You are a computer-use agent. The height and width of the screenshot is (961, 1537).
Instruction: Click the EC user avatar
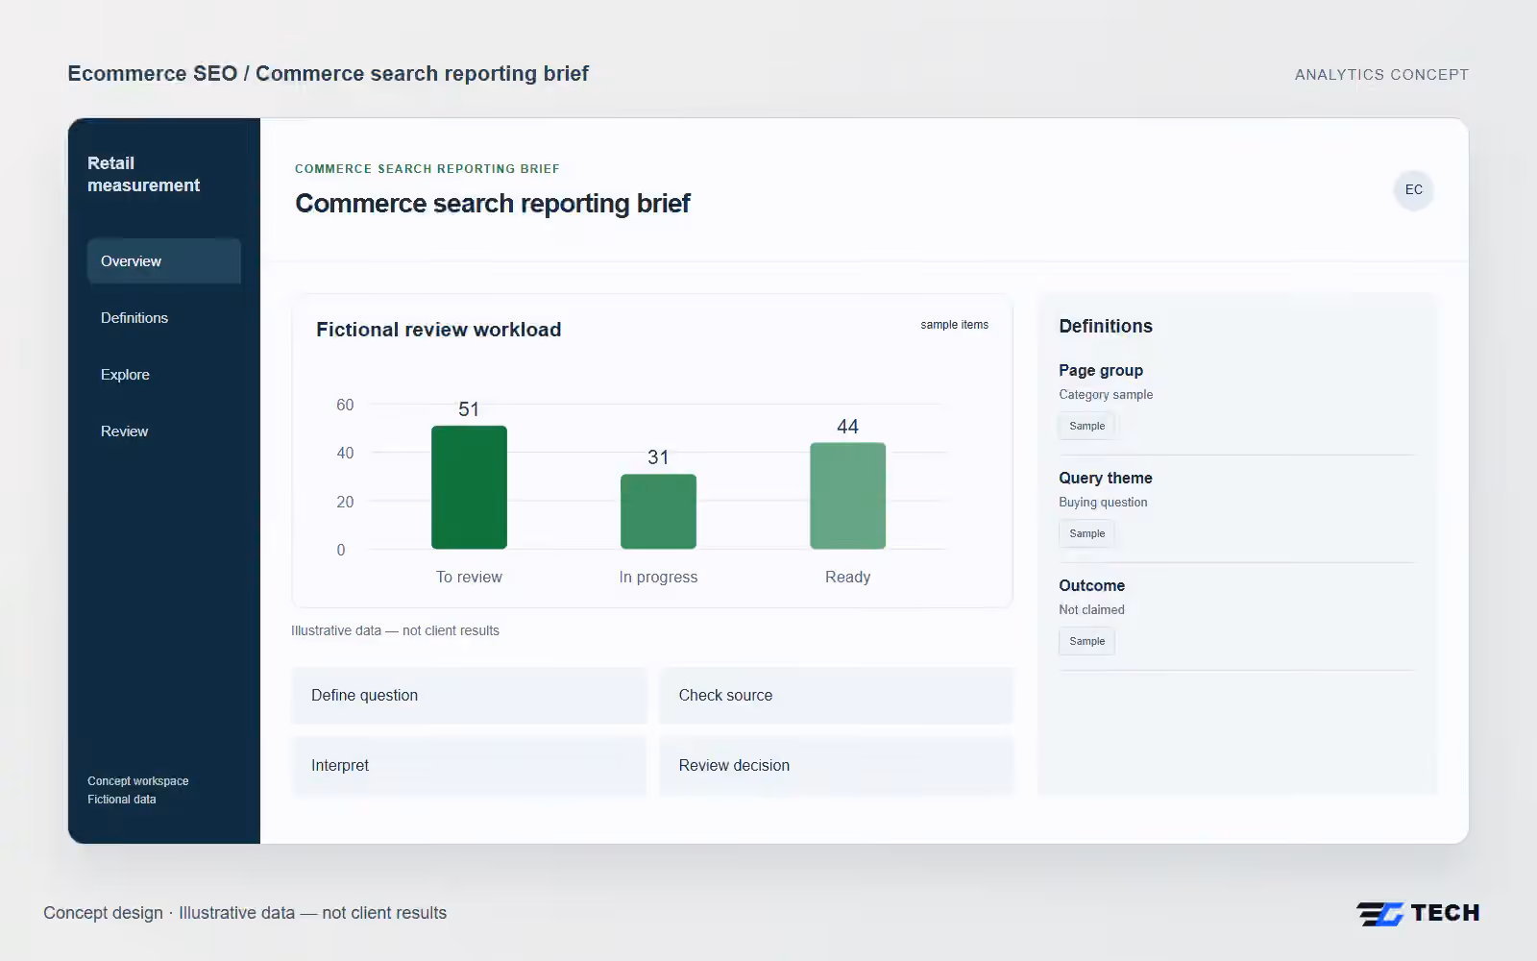point(1413,189)
